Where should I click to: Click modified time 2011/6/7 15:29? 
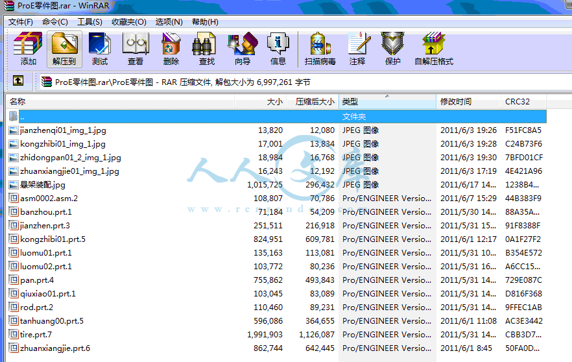click(468, 199)
